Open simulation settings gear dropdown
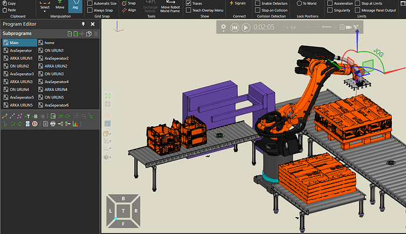The width and height of the screenshot is (406, 234). tap(223, 28)
